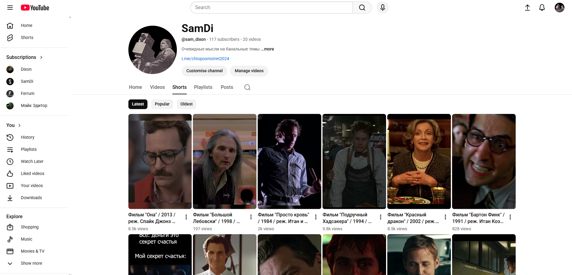Click the Shorts sidebar icon

tap(10, 38)
